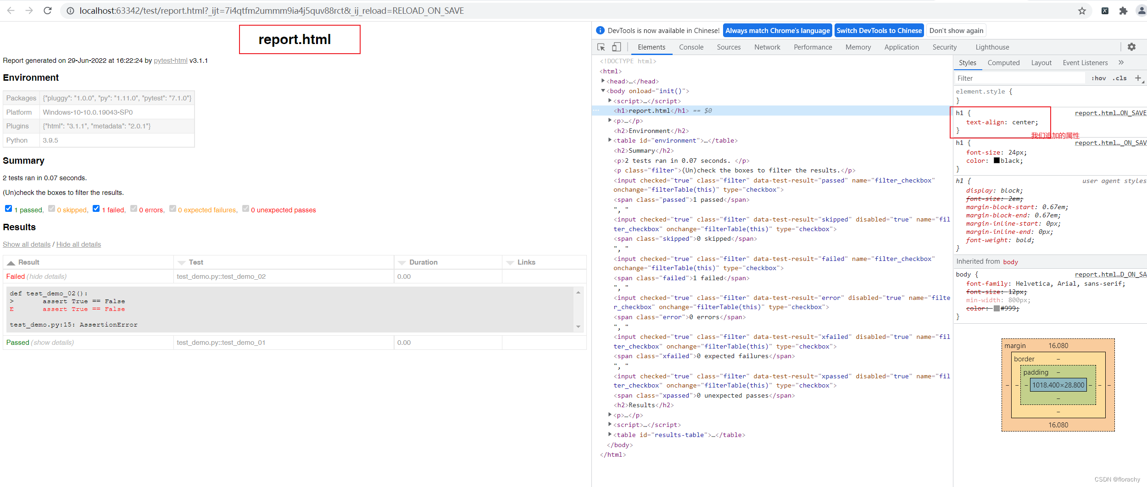Screen dimensions: 1147x487
Task: Open the pytest-html link
Action: coord(170,61)
